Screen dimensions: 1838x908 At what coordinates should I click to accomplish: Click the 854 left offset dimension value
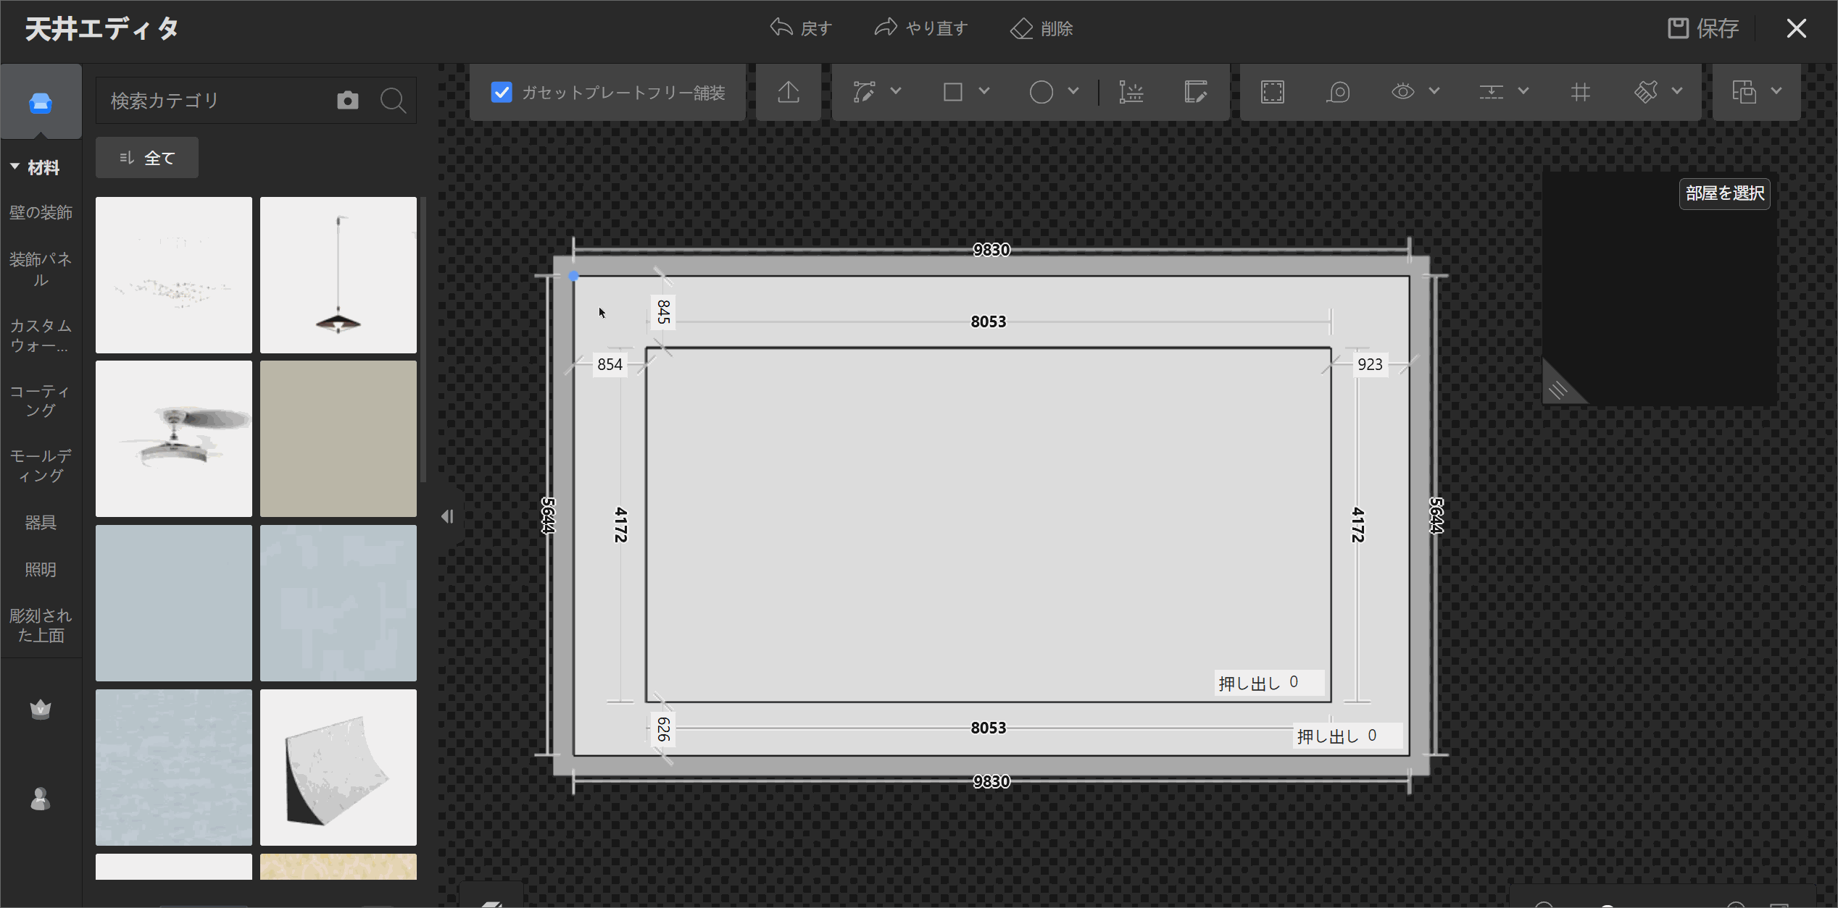(x=610, y=364)
